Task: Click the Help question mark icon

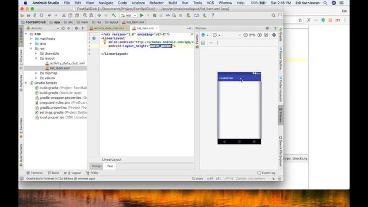Action: 213,16
